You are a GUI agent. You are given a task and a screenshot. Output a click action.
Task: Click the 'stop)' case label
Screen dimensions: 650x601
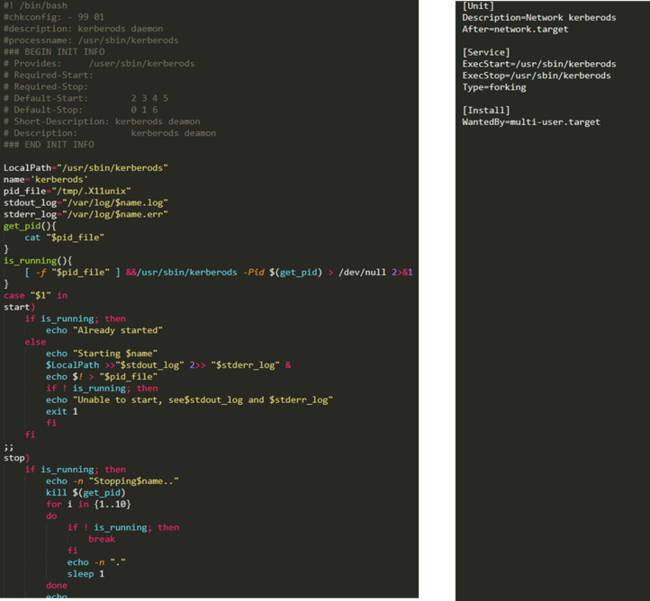click(x=16, y=458)
